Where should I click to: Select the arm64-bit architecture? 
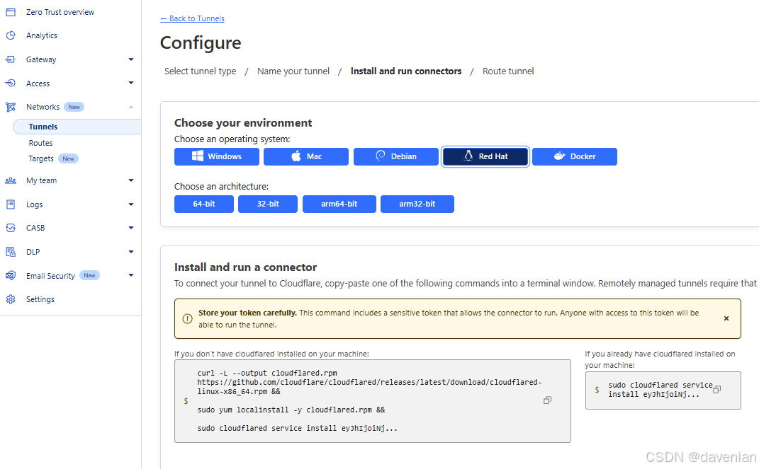click(x=339, y=204)
